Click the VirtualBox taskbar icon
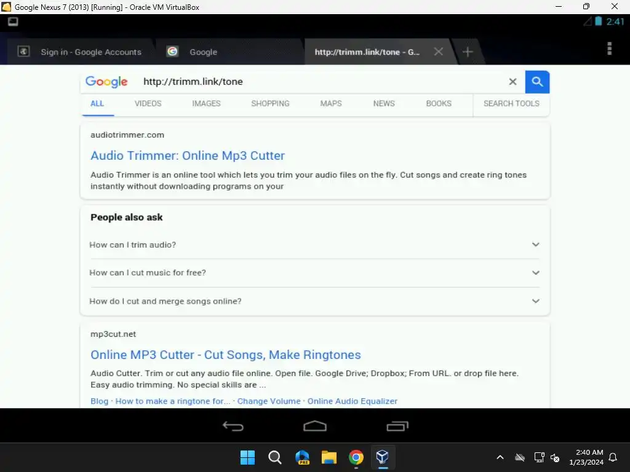 coord(383,457)
